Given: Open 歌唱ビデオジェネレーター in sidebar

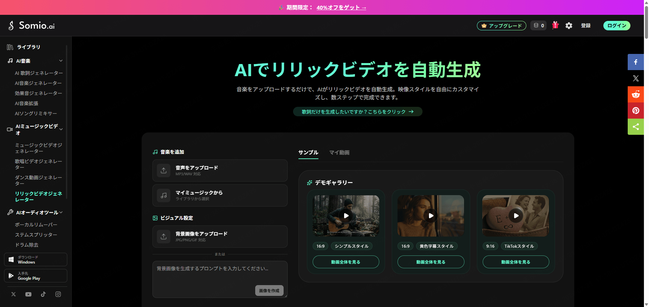Looking at the screenshot, I should click(39, 164).
